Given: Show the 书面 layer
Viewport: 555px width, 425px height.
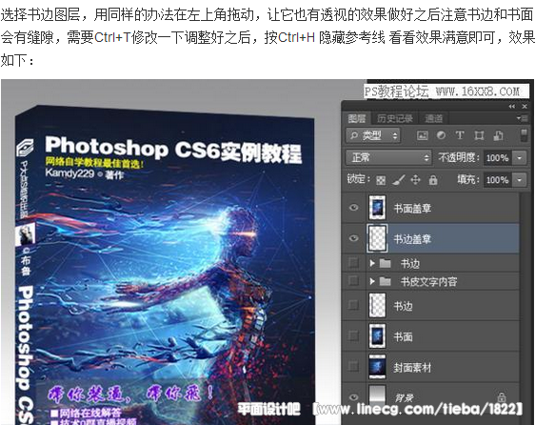Looking at the screenshot, I should [353, 335].
